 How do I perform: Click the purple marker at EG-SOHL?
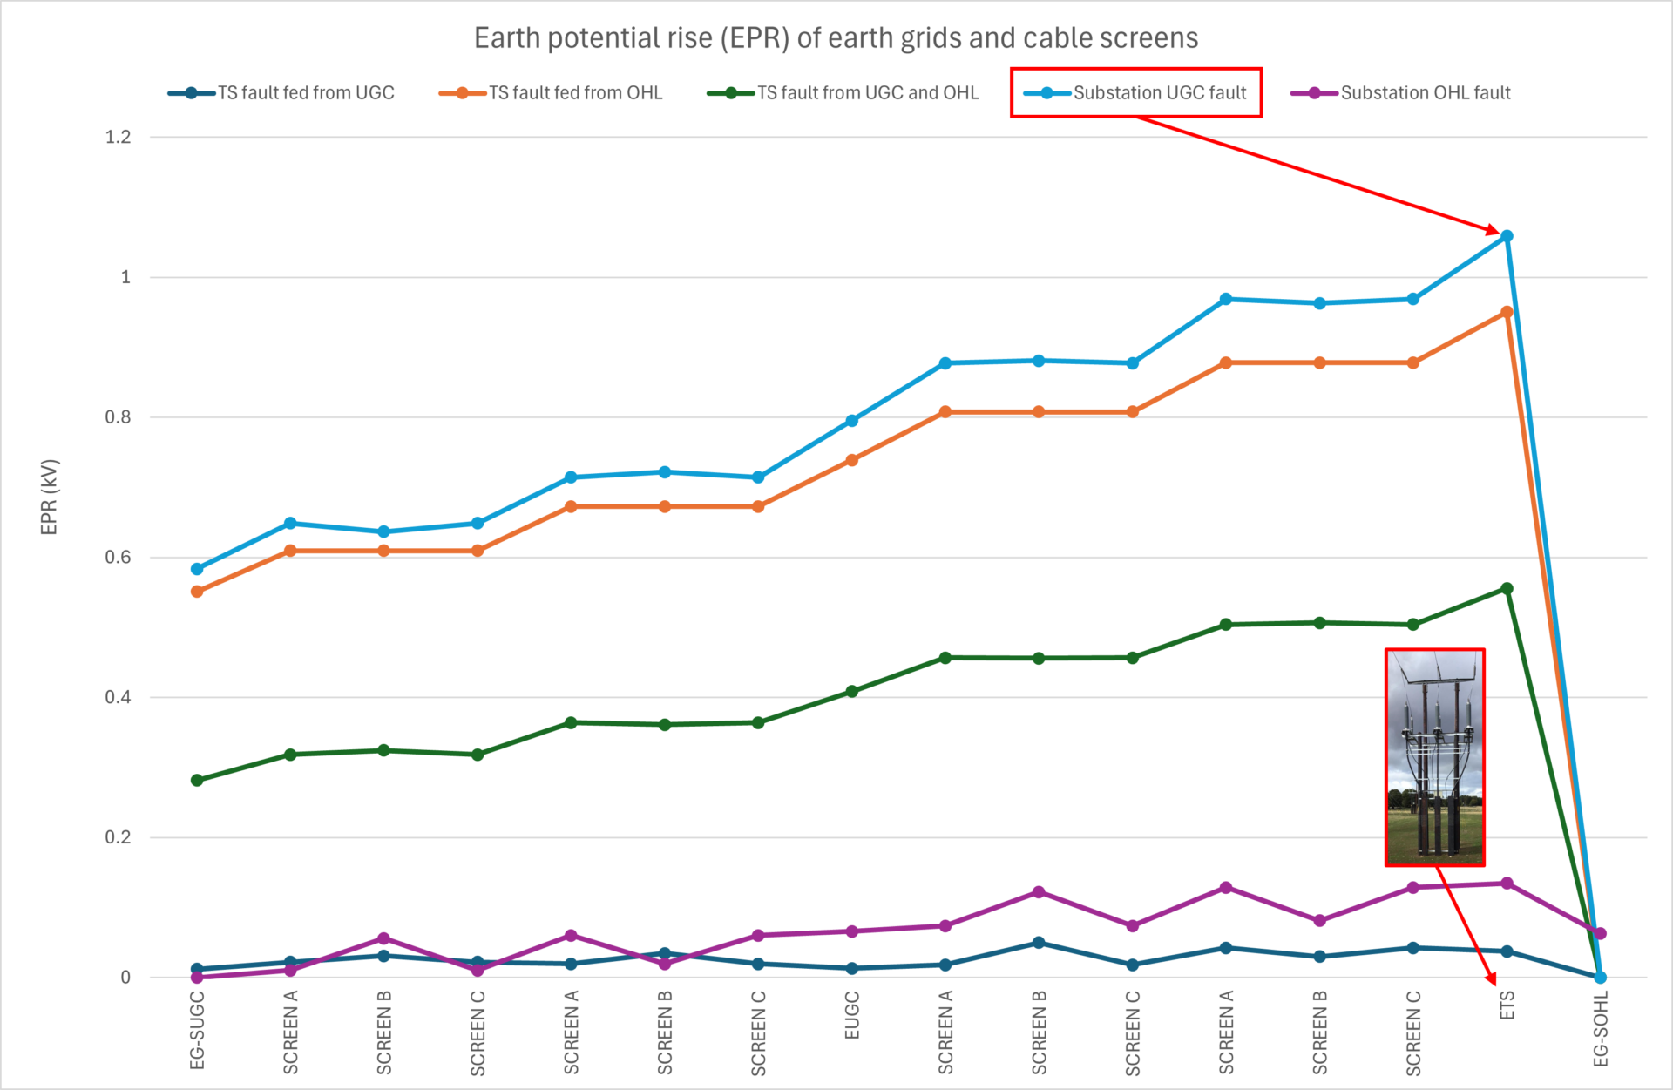pos(1600,934)
